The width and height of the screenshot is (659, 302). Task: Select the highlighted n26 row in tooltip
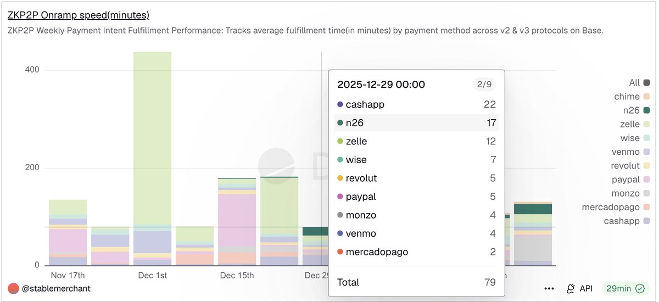pos(416,123)
